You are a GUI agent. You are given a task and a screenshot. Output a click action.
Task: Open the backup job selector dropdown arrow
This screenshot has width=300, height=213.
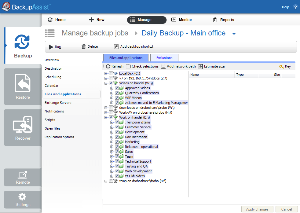pos(234,34)
